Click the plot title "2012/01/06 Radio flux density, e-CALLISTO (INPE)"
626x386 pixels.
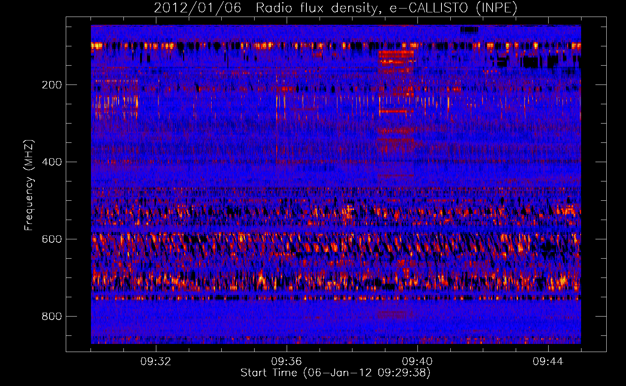pos(335,8)
